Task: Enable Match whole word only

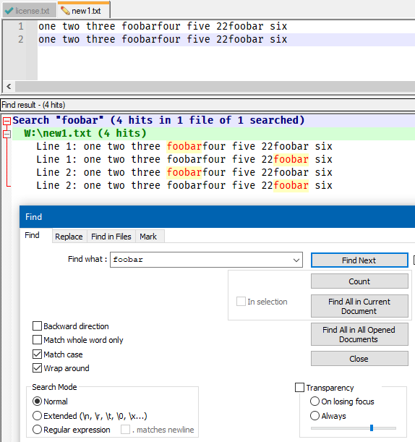Action: 37,340
